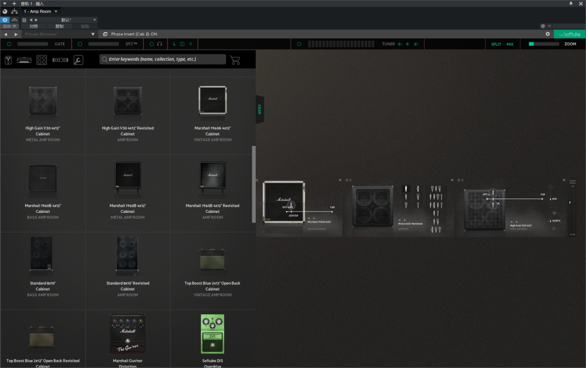The width and height of the screenshot is (586, 368).
Task: Click the rightmost tuner speaker icon
Action: [417, 44]
